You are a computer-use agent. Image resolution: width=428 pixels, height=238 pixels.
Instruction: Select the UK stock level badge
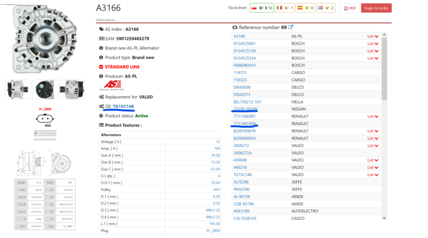(326, 8)
